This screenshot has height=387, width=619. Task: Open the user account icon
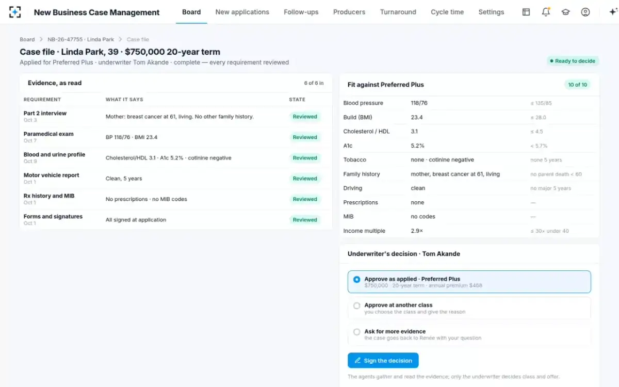[585, 12]
